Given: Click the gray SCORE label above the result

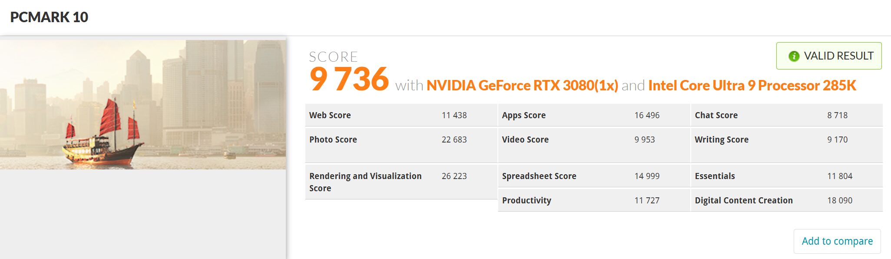Looking at the screenshot, I should [x=333, y=57].
